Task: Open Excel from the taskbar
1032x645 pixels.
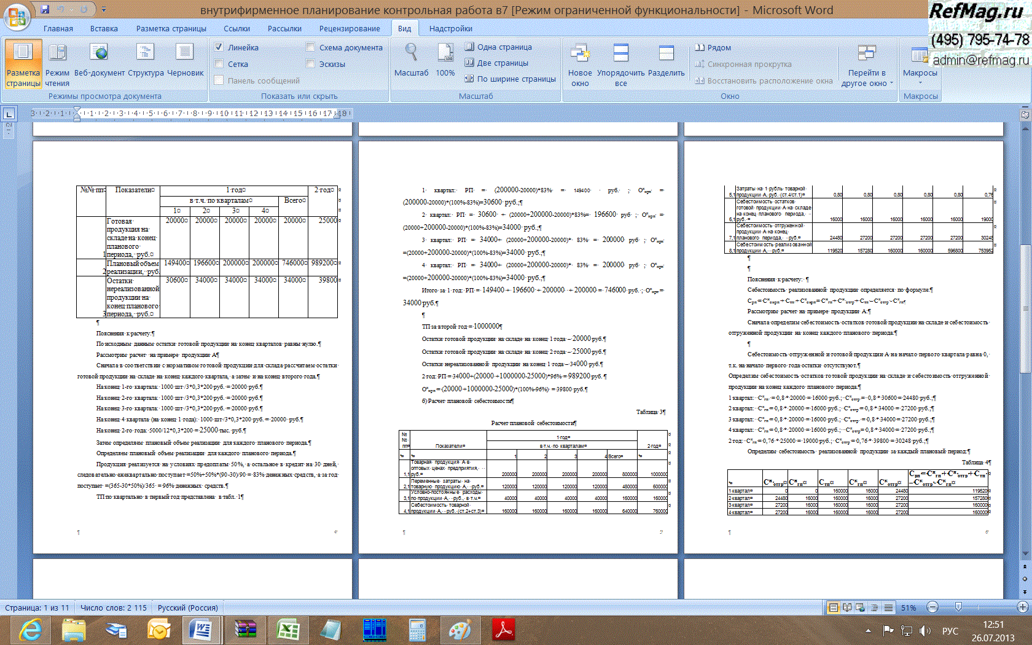Action: [x=287, y=630]
